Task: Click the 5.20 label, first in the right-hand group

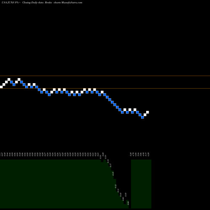Action: tap(131, 154)
